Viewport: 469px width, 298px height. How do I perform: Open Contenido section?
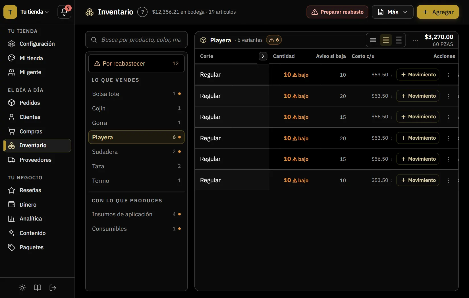click(x=37, y=233)
